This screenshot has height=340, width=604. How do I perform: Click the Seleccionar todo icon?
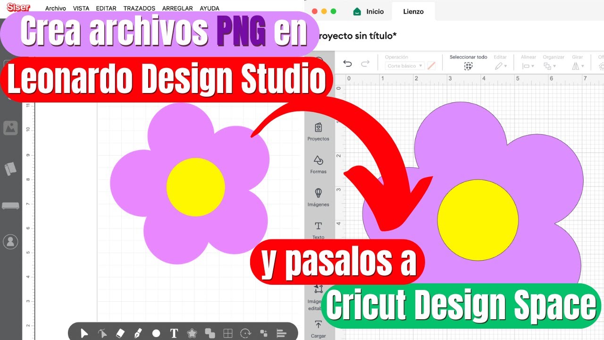(x=468, y=66)
